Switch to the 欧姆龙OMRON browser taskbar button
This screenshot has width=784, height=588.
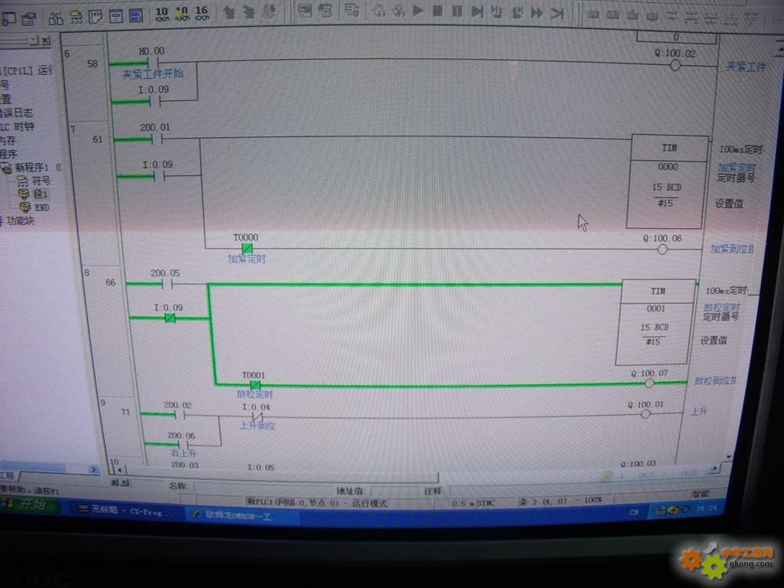243,515
